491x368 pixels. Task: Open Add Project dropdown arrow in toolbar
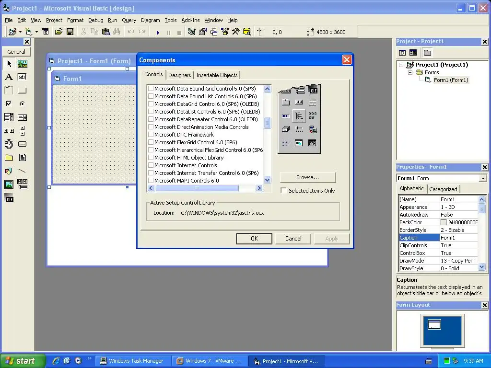click(20, 32)
